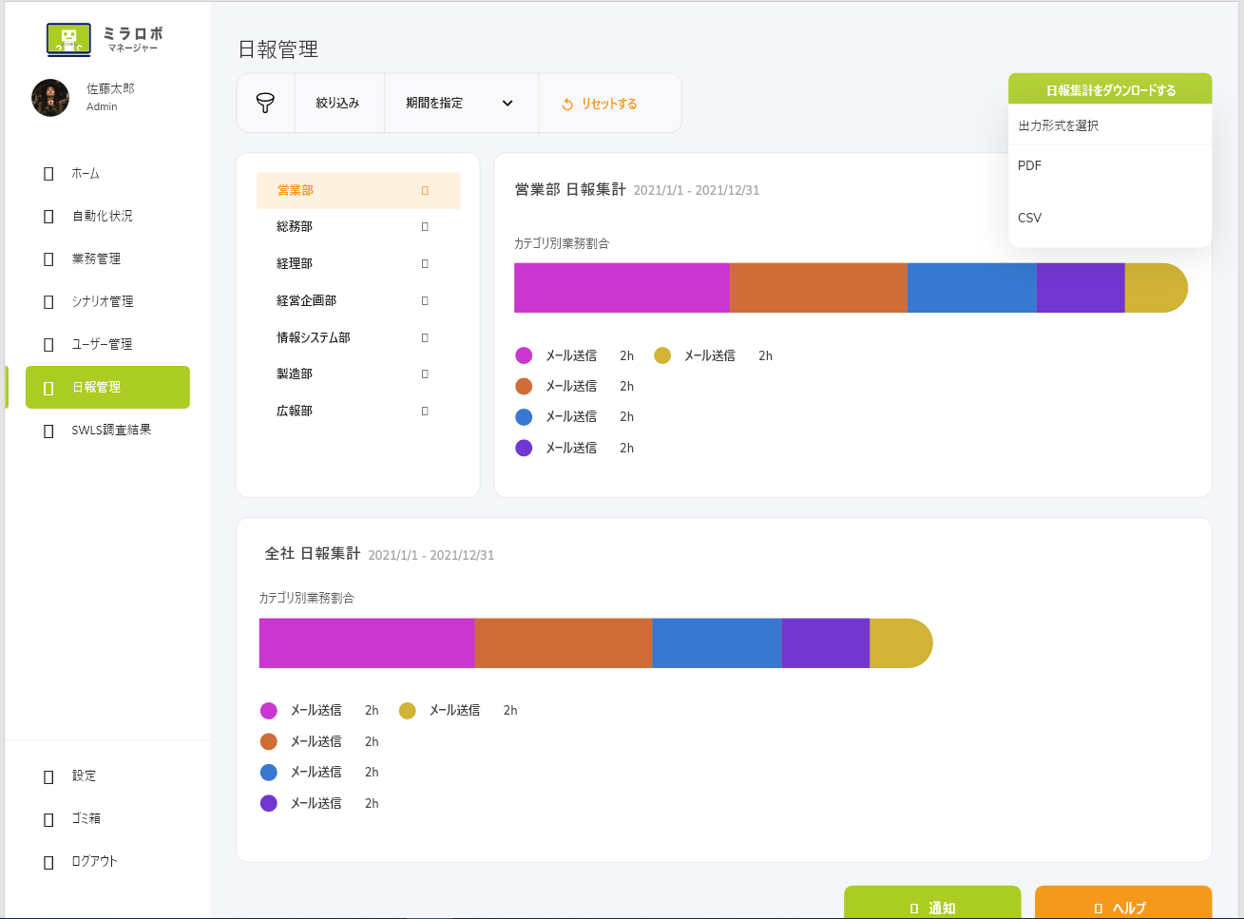The image size is (1244, 919).
Task: Click the 佐藤太郎 profile avatar
Action: coord(50,98)
